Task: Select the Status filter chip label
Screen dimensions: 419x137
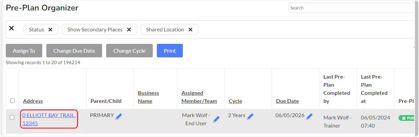Action: [36, 30]
